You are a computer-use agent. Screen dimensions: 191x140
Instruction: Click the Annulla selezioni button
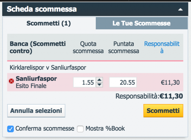pos(36,111)
